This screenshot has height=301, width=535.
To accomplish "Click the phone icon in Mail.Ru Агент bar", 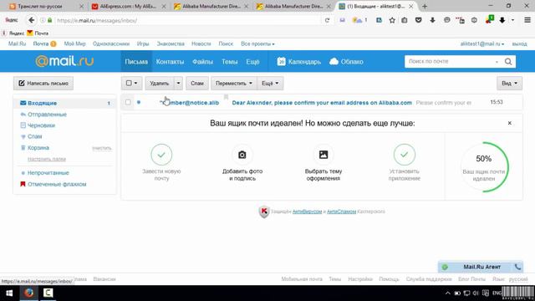I will (517, 267).
